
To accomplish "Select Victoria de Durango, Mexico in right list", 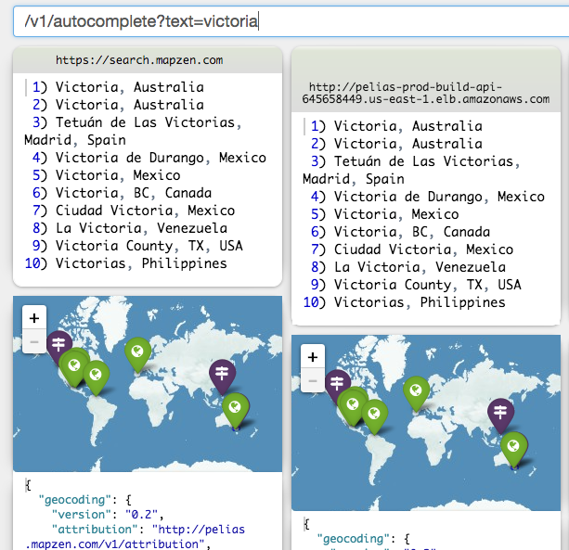I will (428, 197).
